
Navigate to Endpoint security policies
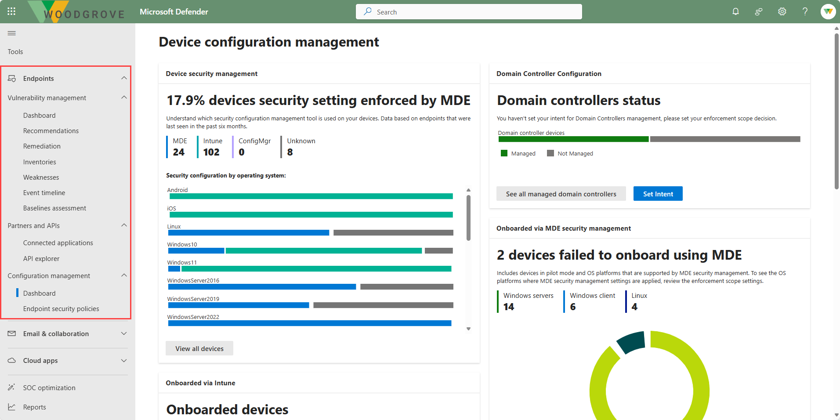(x=61, y=308)
